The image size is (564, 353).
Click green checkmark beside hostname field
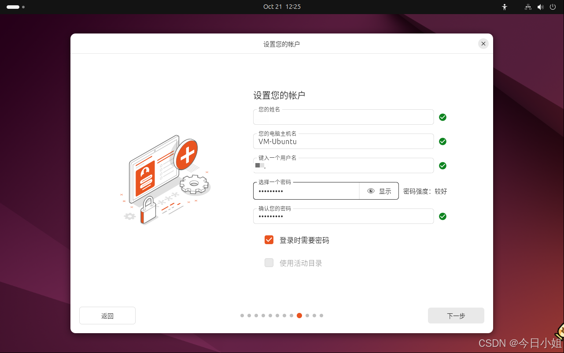click(x=442, y=141)
